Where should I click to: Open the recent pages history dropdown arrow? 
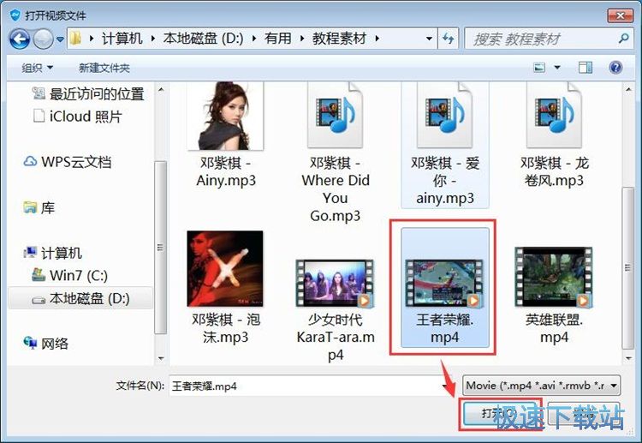pyautogui.click(x=60, y=39)
